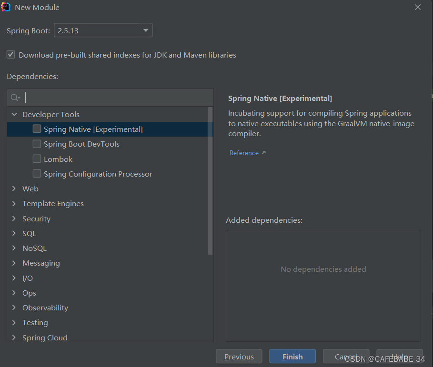This screenshot has height=367, width=433.
Task: Open the Reference link
Action: 244,152
